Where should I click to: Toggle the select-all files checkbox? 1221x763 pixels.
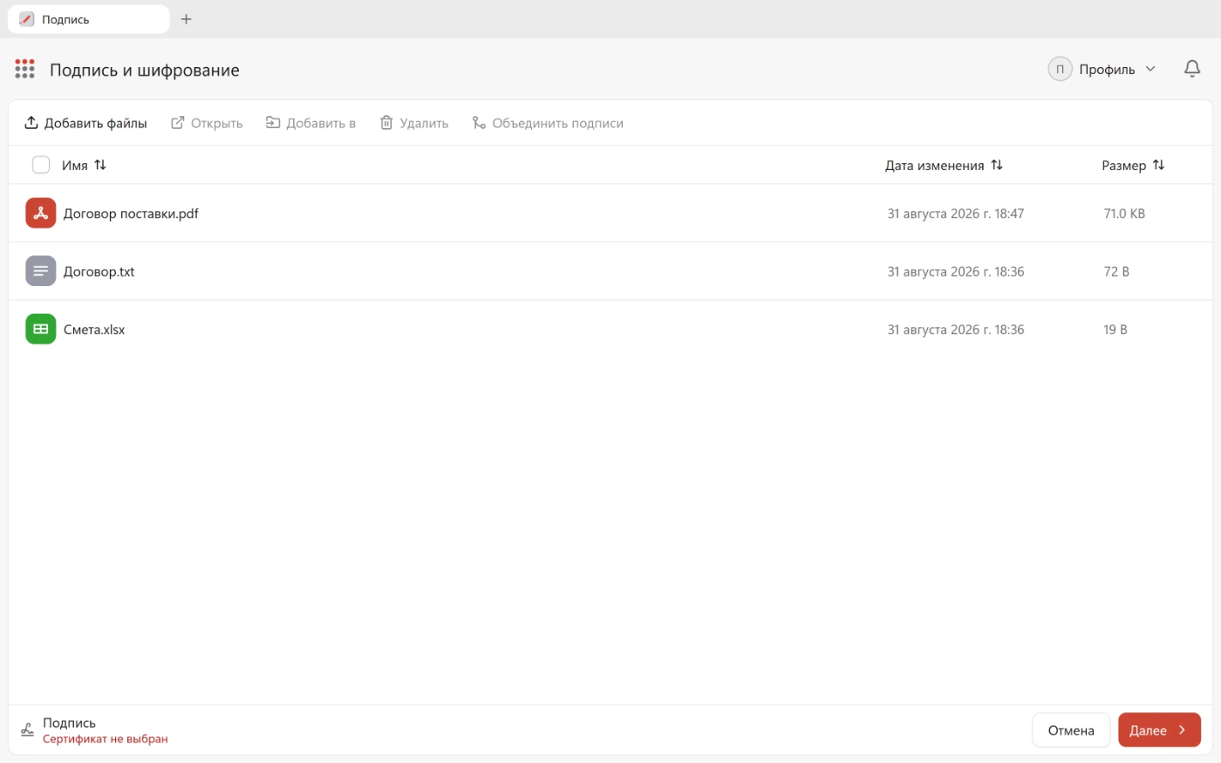coord(41,165)
